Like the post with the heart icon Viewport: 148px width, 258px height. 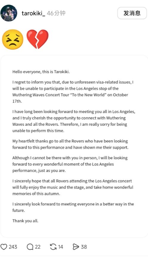point(4,247)
